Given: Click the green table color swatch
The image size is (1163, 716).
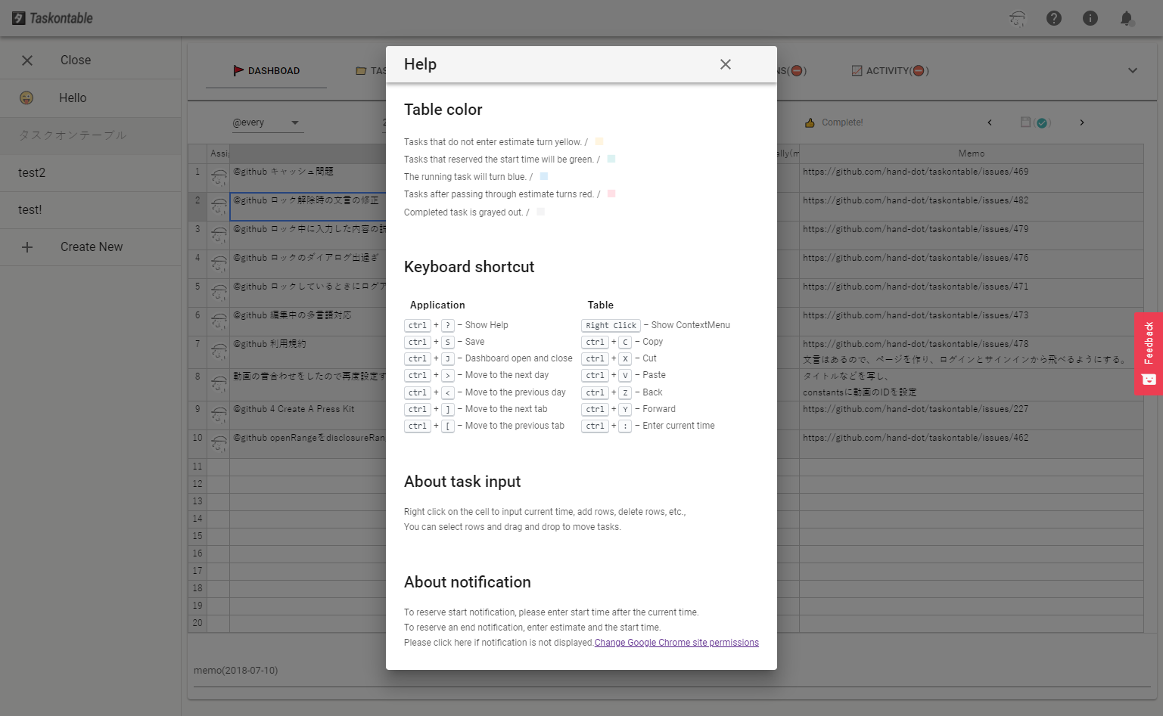Looking at the screenshot, I should 611,159.
